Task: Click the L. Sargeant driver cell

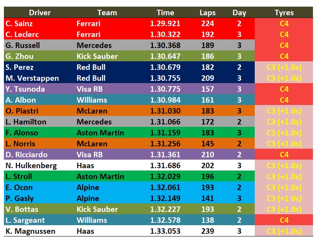Action: pos(25,220)
